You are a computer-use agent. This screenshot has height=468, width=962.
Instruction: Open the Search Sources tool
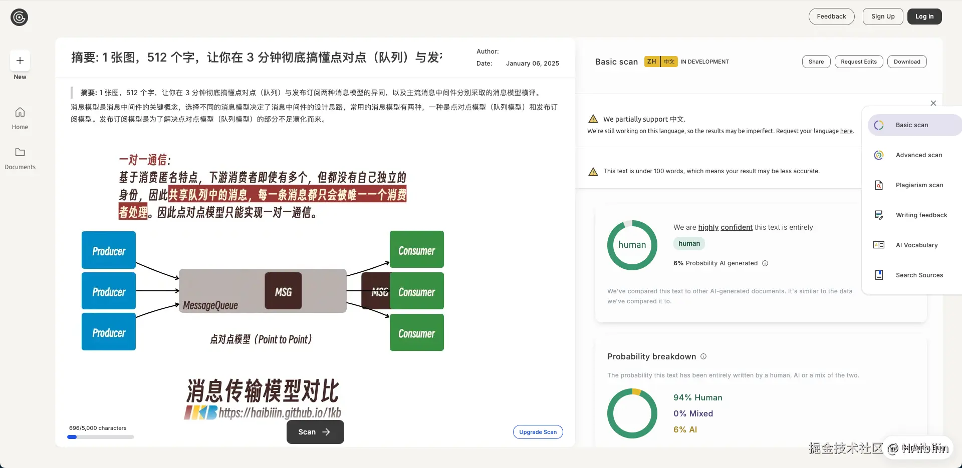(919, 275)
